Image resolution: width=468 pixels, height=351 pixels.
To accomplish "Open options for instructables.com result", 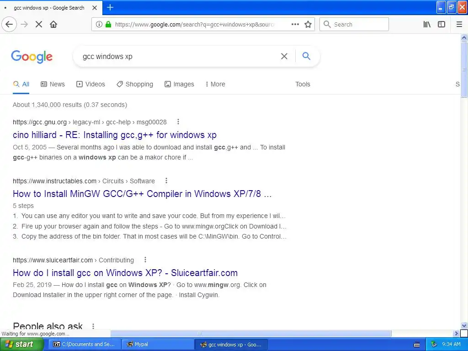I will pos(166,181).
